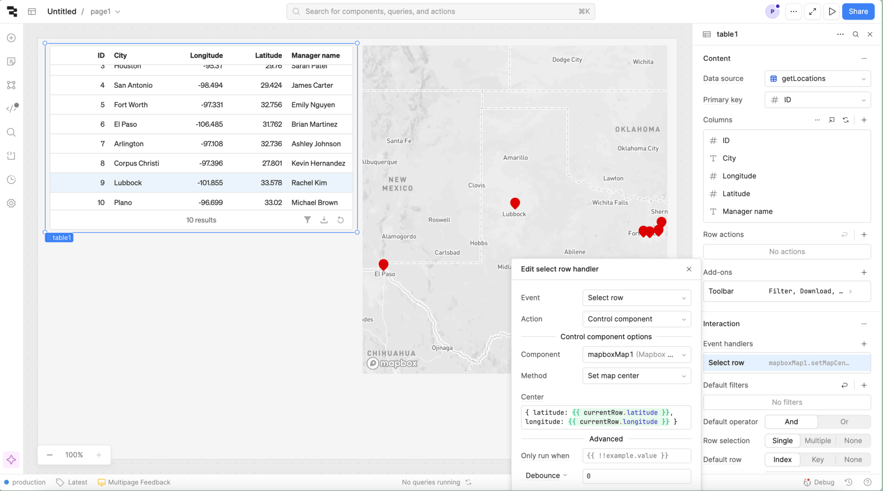The width and height of the screenshot is (883, 491).
Task: Open the History clock panel
Action: point(11,179)
